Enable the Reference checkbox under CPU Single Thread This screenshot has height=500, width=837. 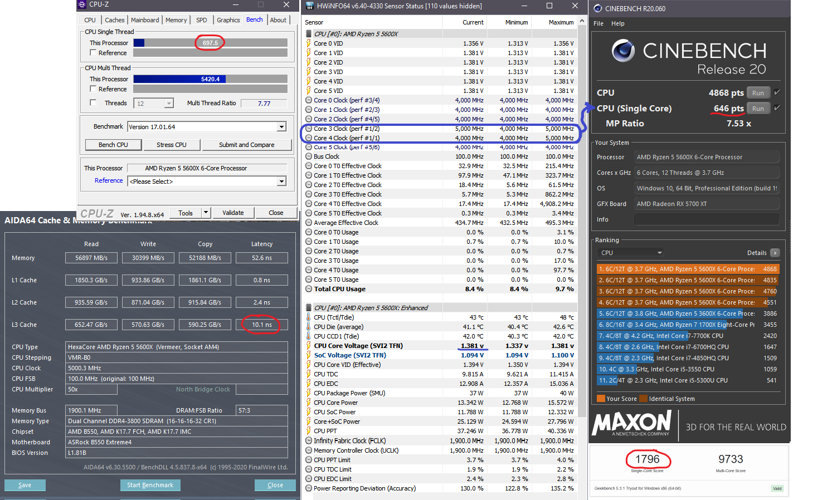(x=93, y=52)
